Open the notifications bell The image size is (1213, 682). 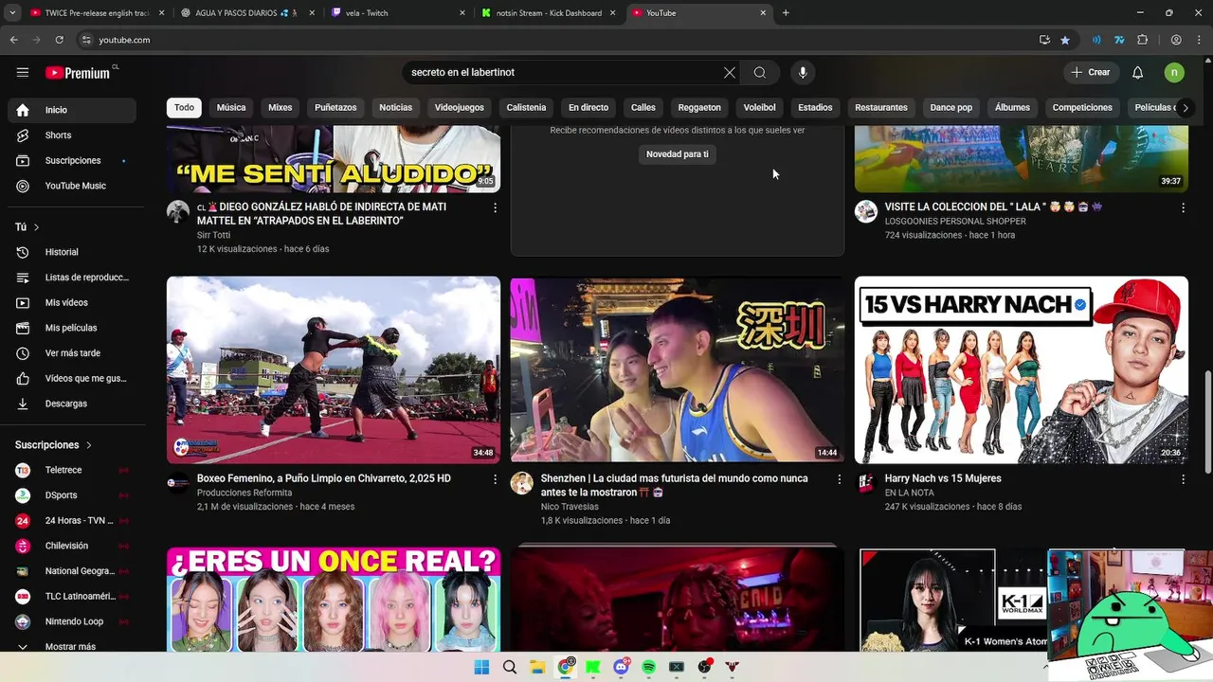[x=1138, y=72]
